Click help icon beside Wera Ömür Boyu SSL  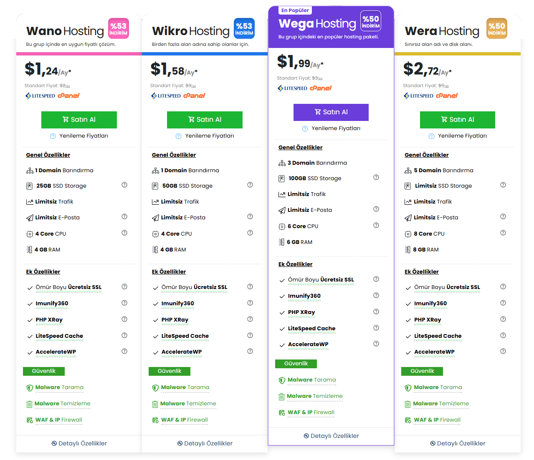click(x=503, y=287)
